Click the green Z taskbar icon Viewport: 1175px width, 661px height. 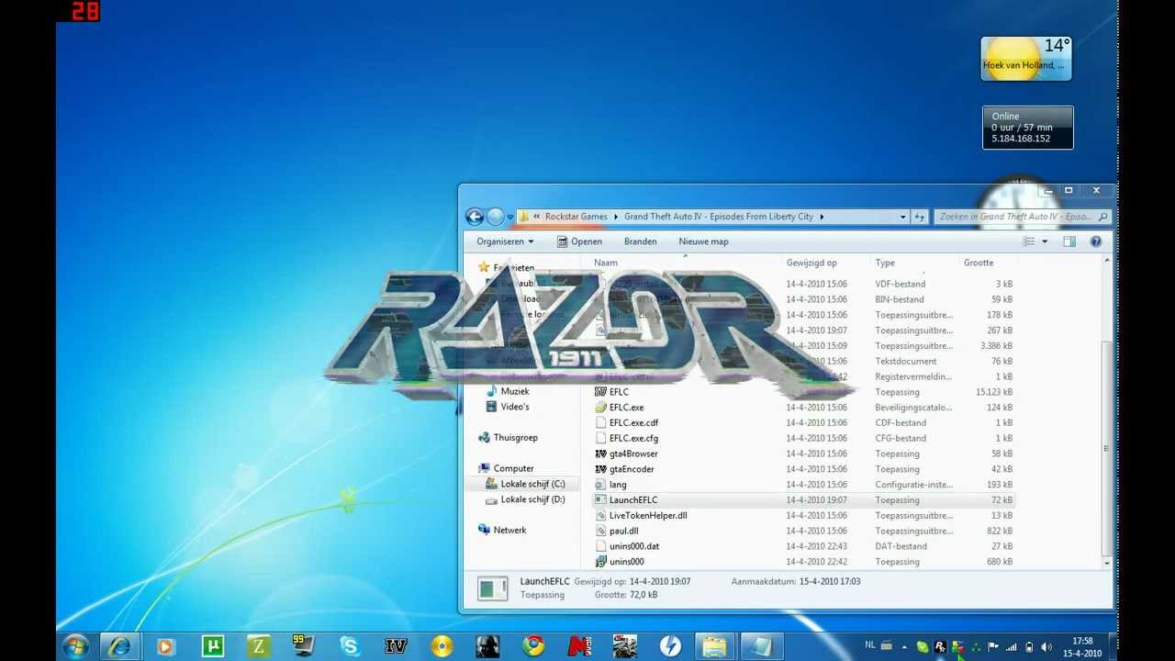click(258, 646)
